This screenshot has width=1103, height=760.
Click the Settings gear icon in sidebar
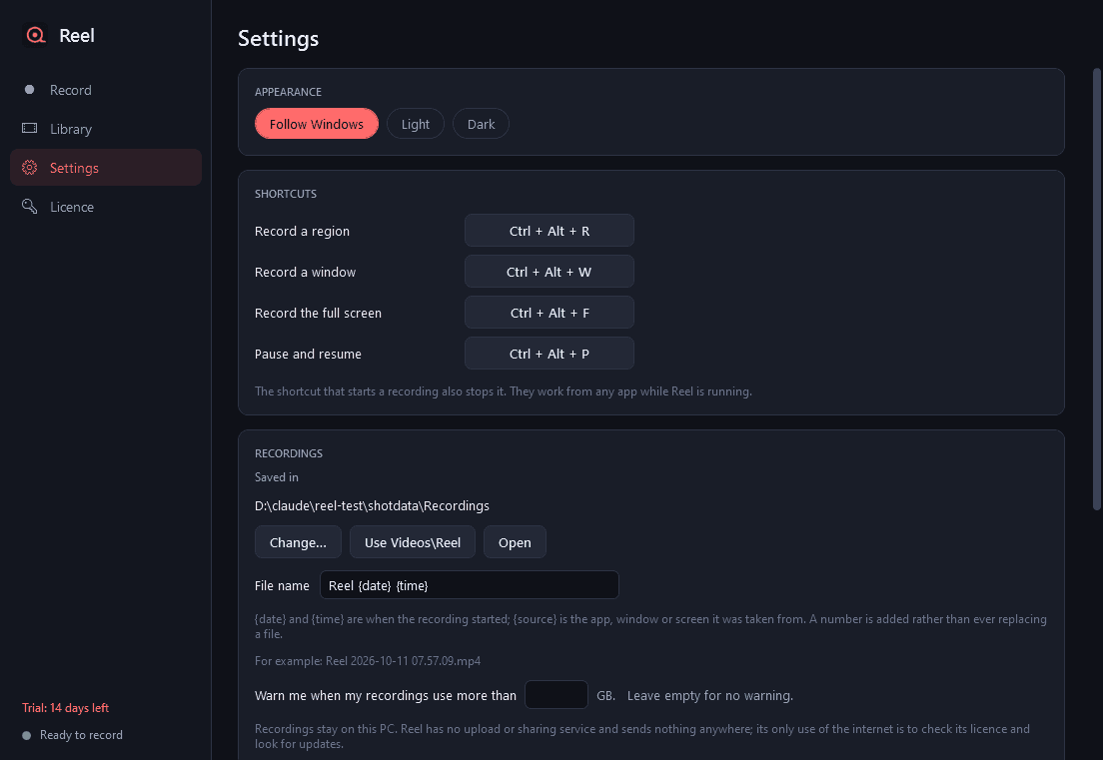pyautogui.click(x=30, y=168)
